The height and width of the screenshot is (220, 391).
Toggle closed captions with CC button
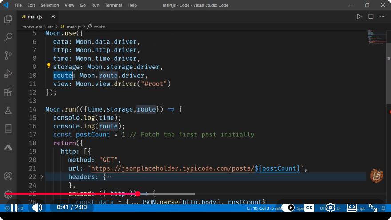[x=309, y=208]
